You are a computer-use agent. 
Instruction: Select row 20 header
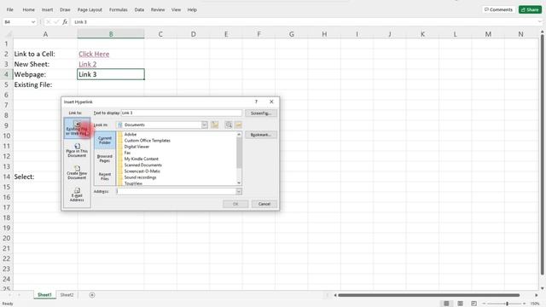coord(7,238)
